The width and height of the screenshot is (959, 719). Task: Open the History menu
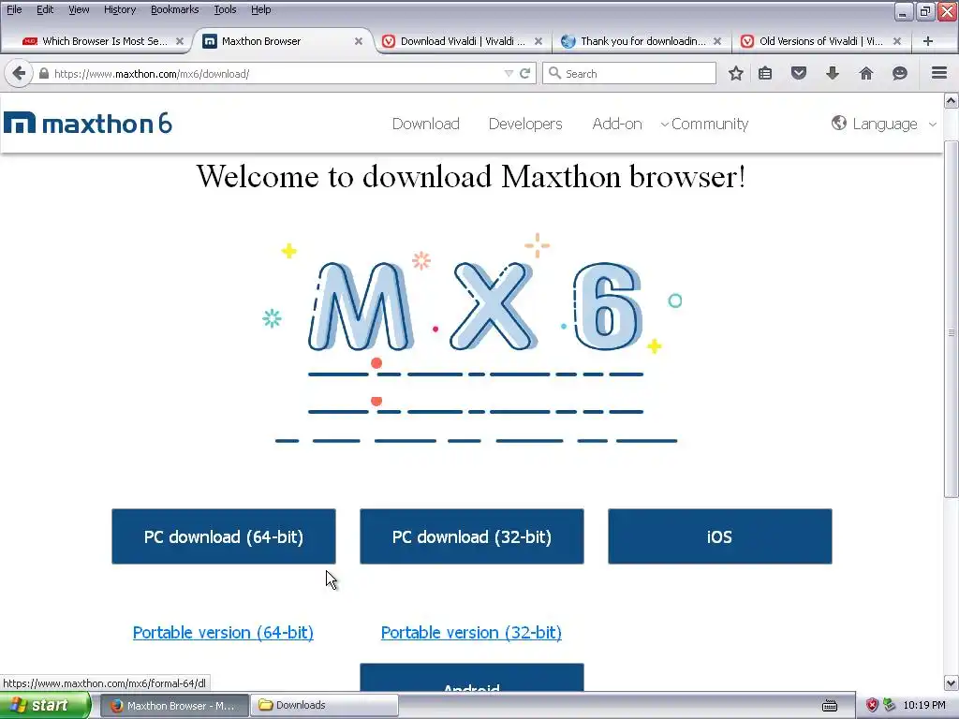[119, 9]
